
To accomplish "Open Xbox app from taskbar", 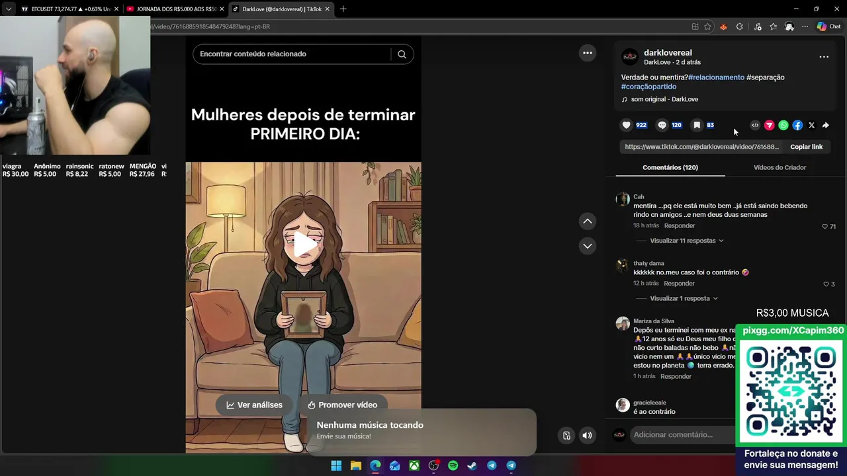I will (x=414, y=465).
